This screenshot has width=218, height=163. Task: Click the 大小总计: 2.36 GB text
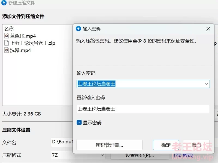pyautogui.click(x=22, y=114)
